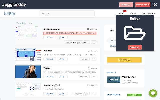
Task: Click the Voices description text
Action: (70, 72)
